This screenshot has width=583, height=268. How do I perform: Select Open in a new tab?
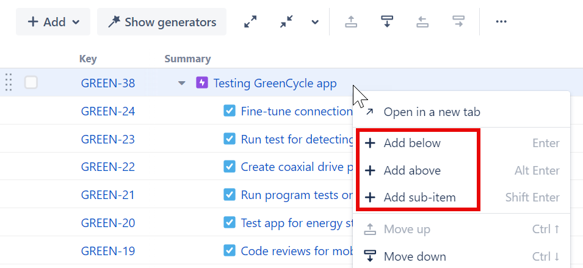432,112
